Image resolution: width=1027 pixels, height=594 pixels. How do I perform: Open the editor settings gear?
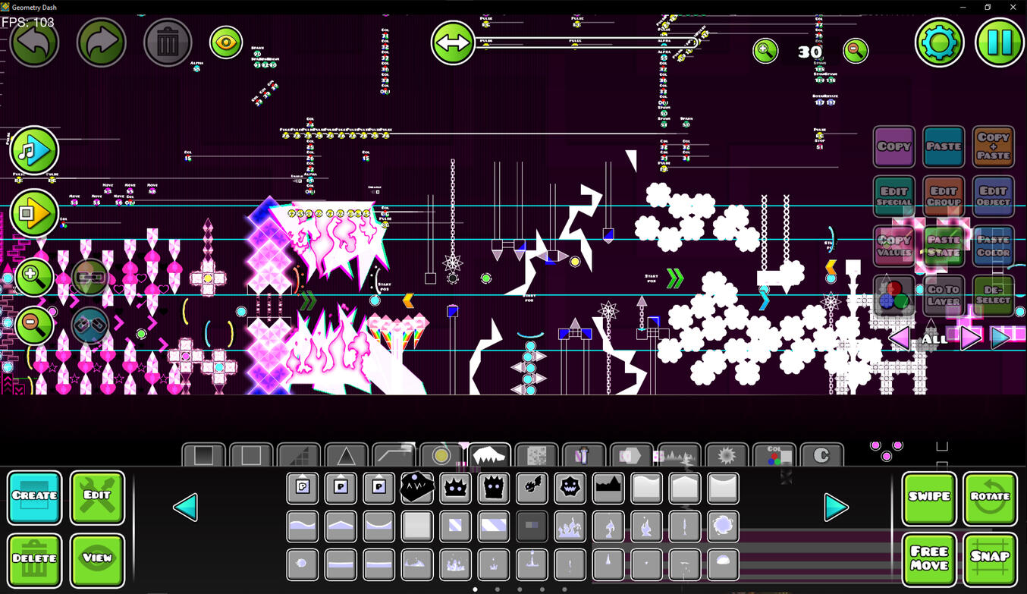pyautogui.click(x=939, y=42)
